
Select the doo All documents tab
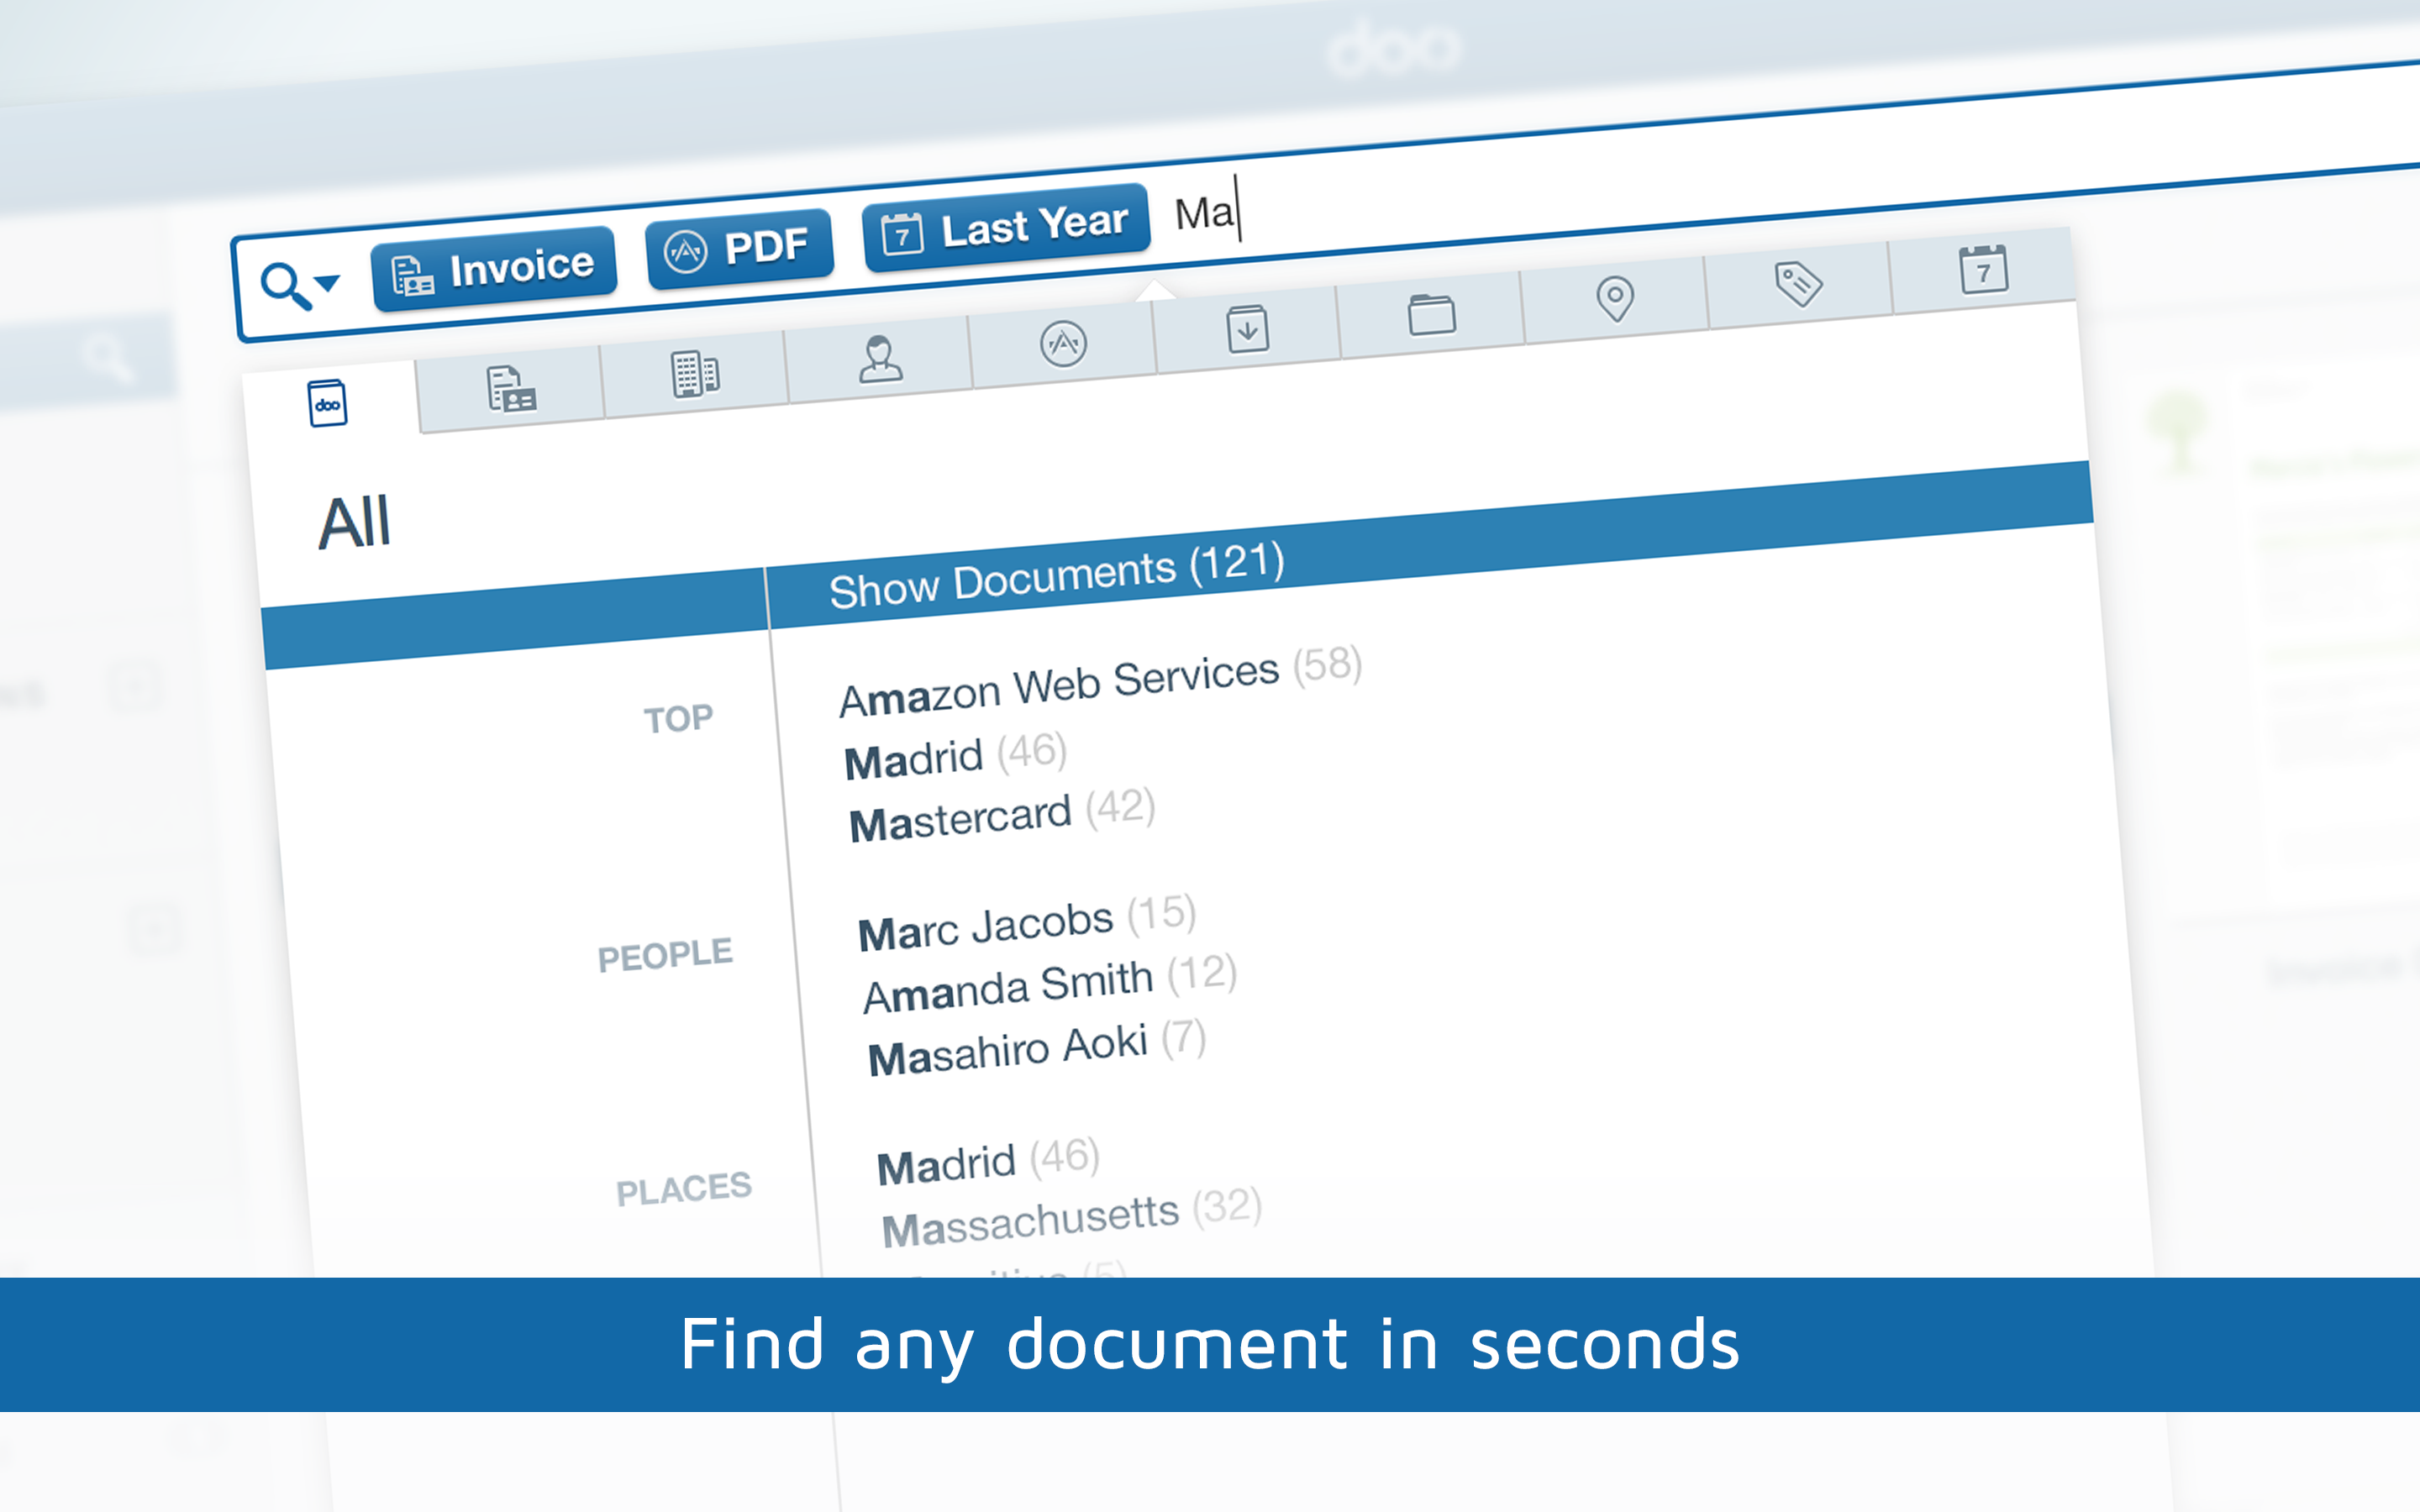(328, 403)
